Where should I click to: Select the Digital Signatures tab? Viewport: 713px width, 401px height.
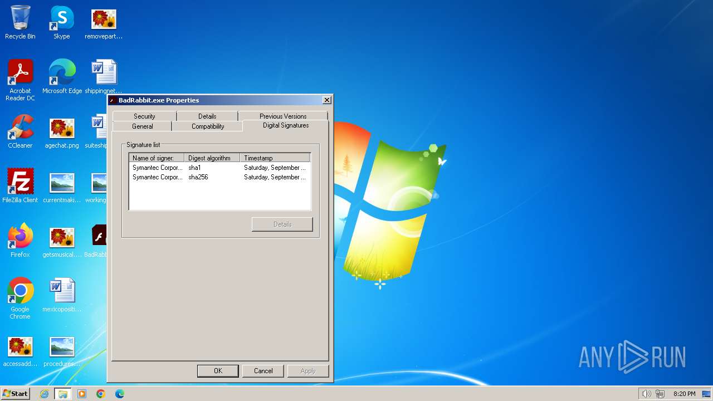point(286,125)
